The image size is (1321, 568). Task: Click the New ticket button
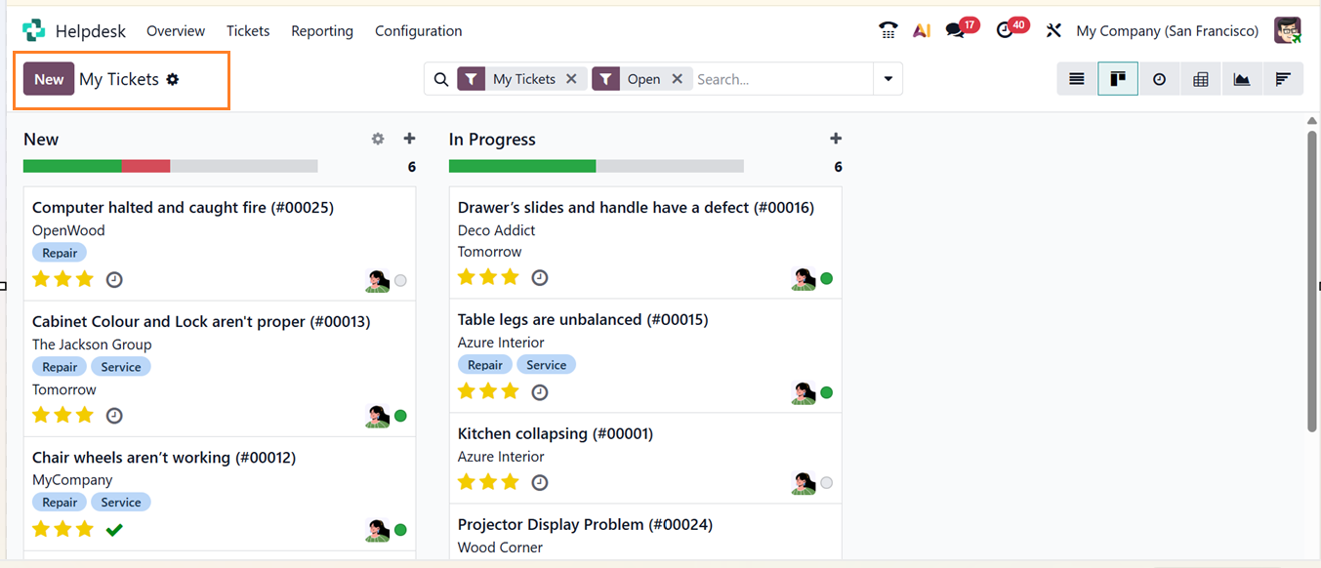[x=49, y=79]
